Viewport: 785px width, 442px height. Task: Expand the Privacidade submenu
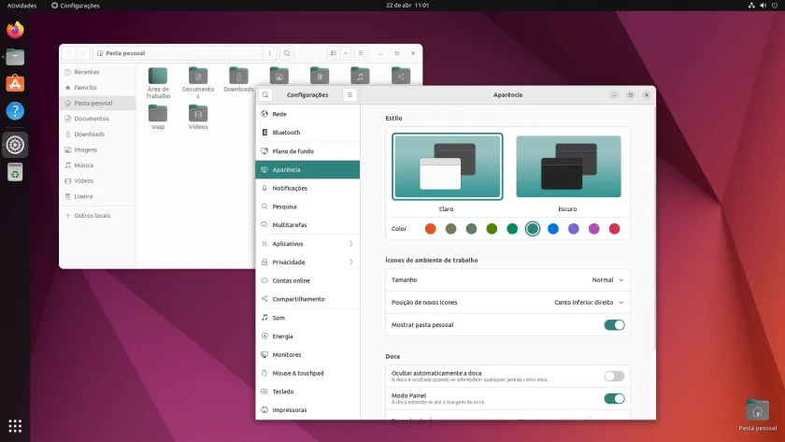(x=307, y=263)
